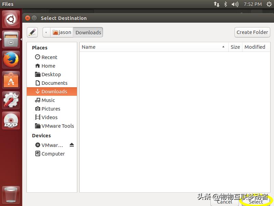This screenshot has height=206, width=274.
Task: Open Desktop in Places sidebar
Action: pyautogui.click(x=52, y=75)
